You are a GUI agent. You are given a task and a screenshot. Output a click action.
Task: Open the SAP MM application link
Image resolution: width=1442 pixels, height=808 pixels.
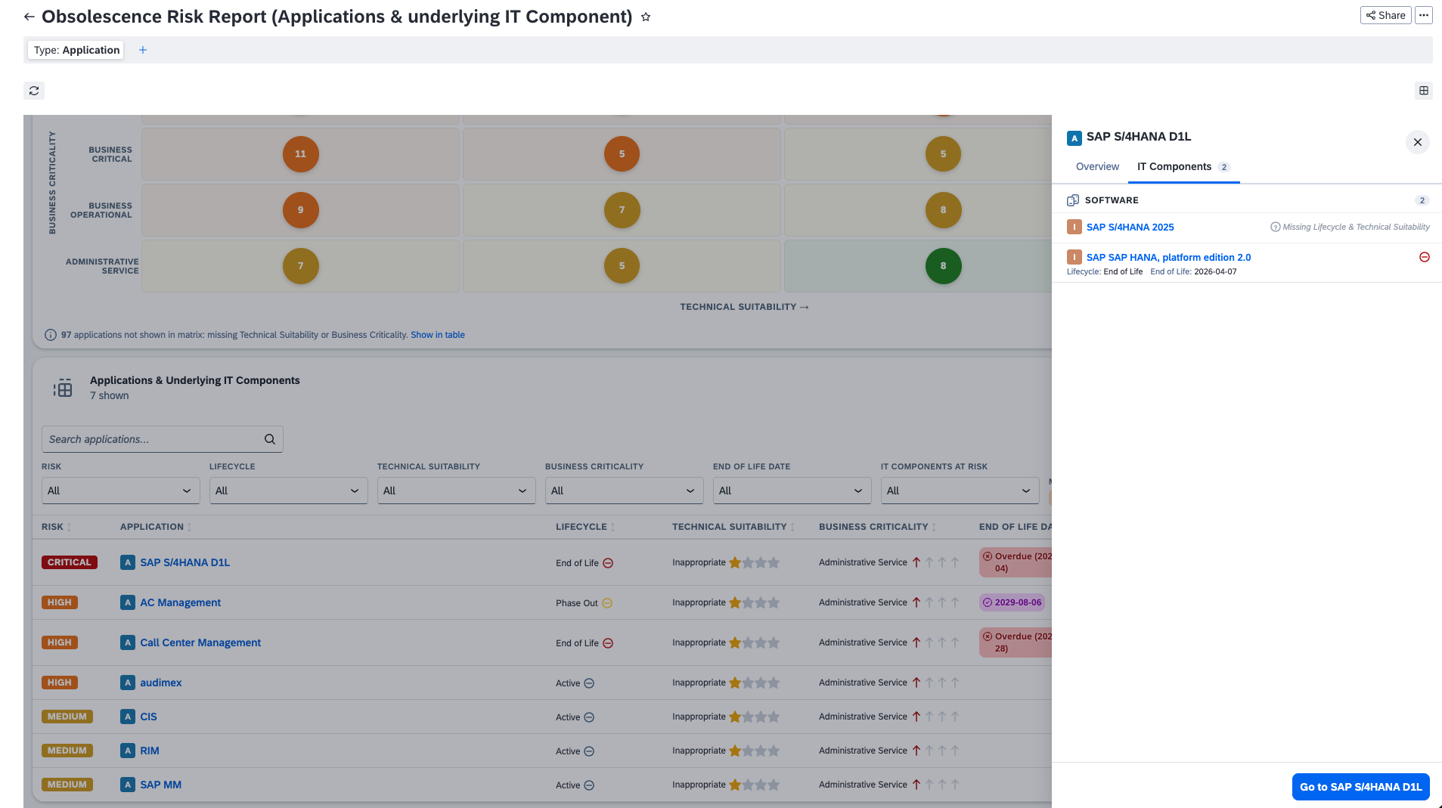tap(160, 785)
